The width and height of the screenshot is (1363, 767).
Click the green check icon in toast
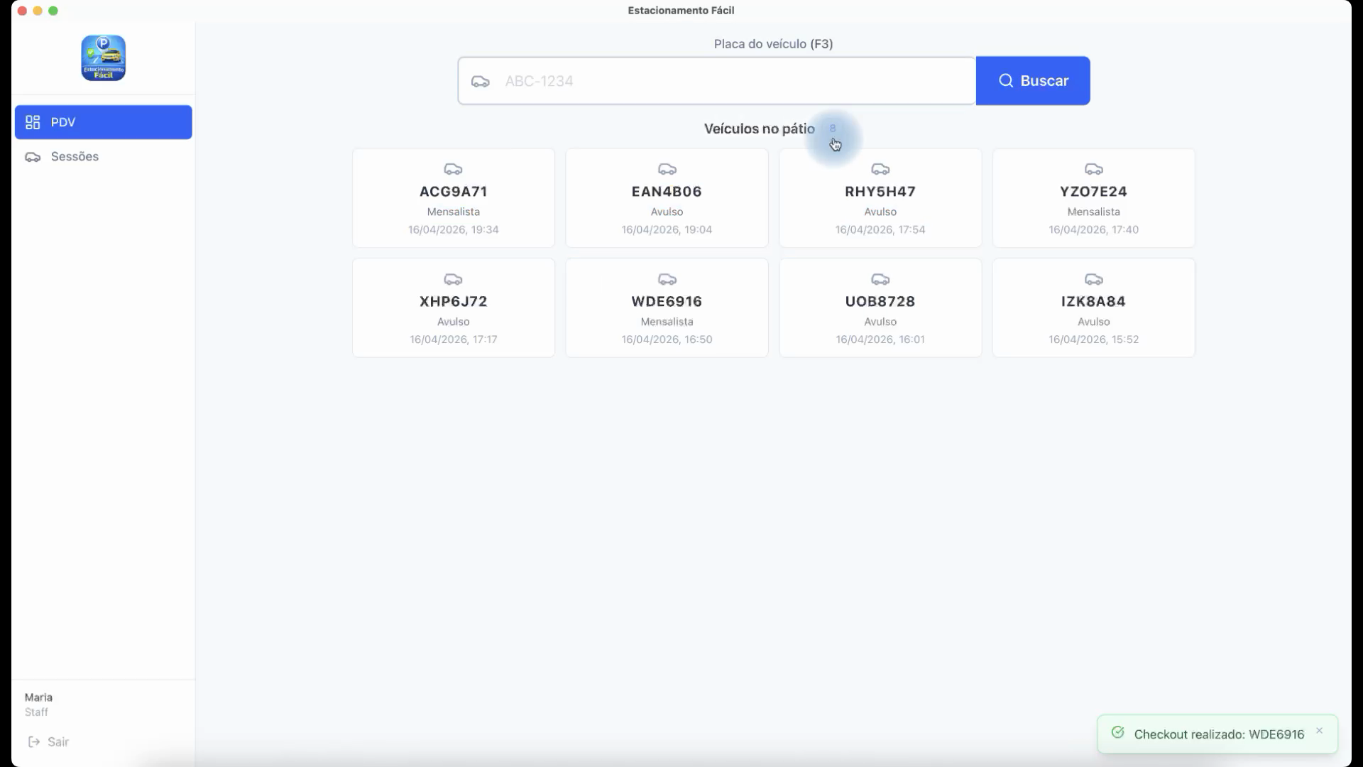(x=1117, y=733)
